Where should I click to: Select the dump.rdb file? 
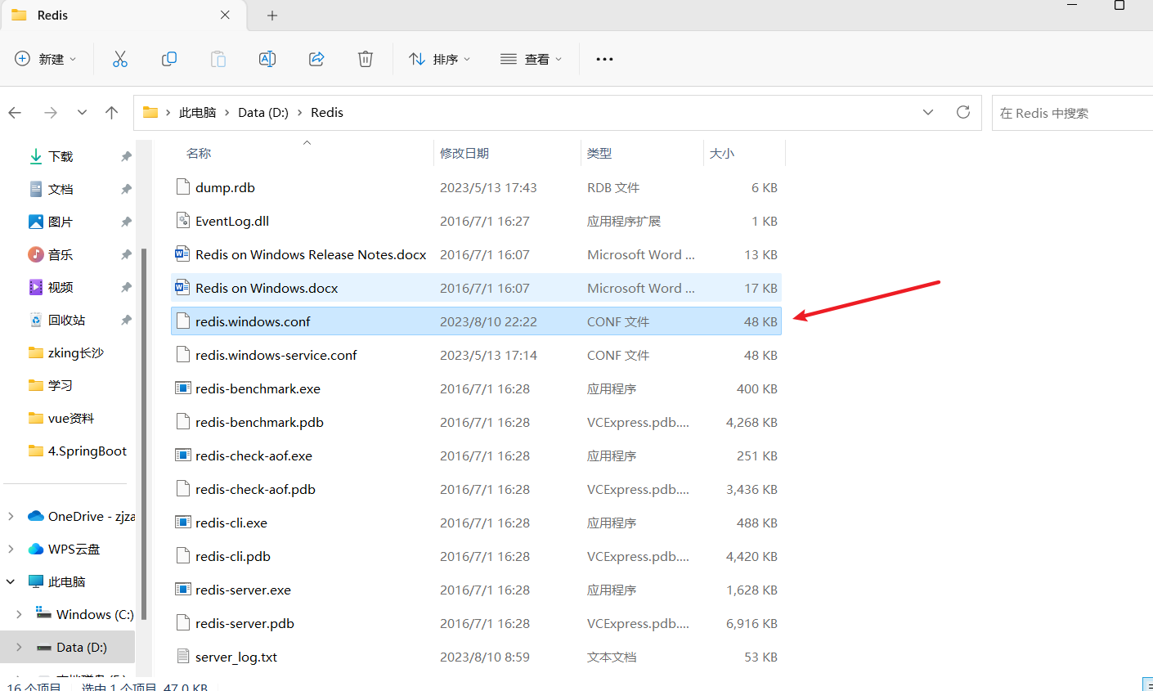point(476,187)
